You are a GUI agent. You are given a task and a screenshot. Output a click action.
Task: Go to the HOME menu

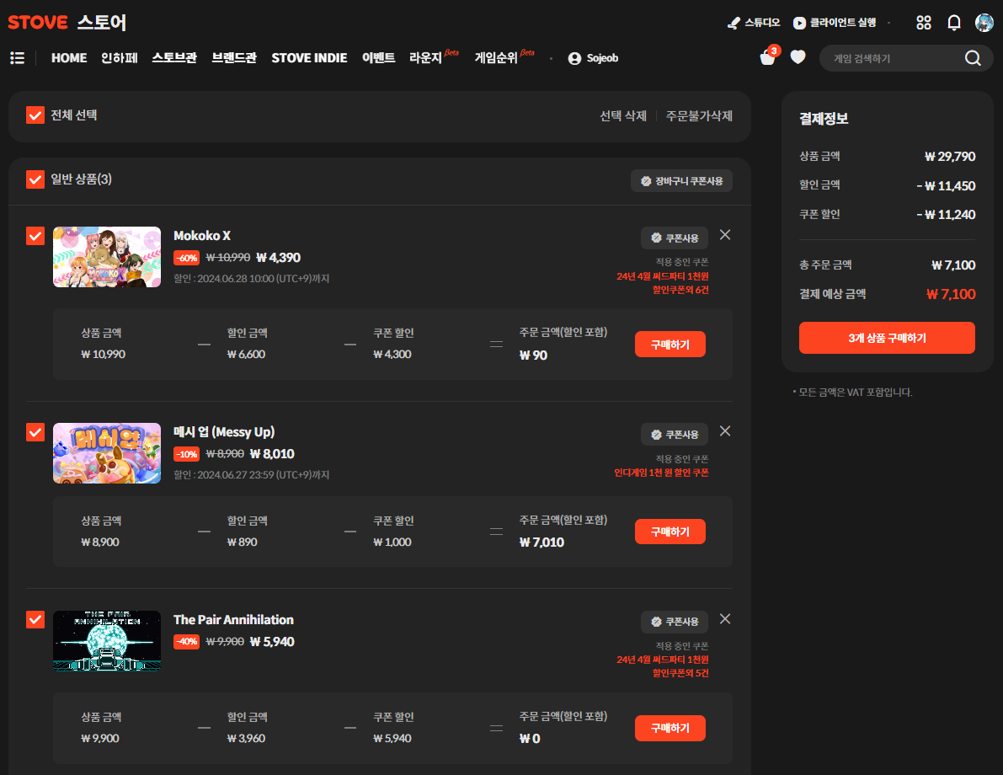pos(69,58)
